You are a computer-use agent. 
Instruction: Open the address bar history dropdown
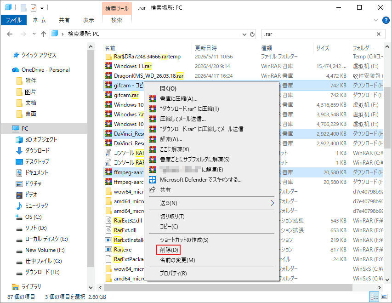(244, 34)
